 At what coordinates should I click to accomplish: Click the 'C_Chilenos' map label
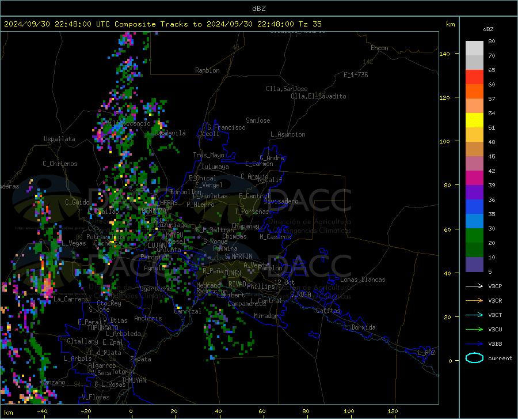click(x=60, y=164)
